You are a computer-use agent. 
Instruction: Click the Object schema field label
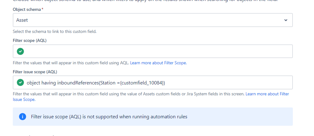[27, 9]
